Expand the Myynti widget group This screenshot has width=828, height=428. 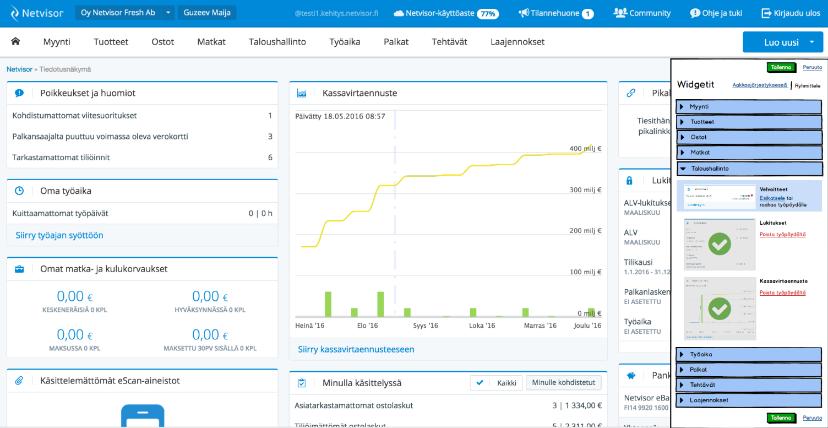tap(749, 106)
